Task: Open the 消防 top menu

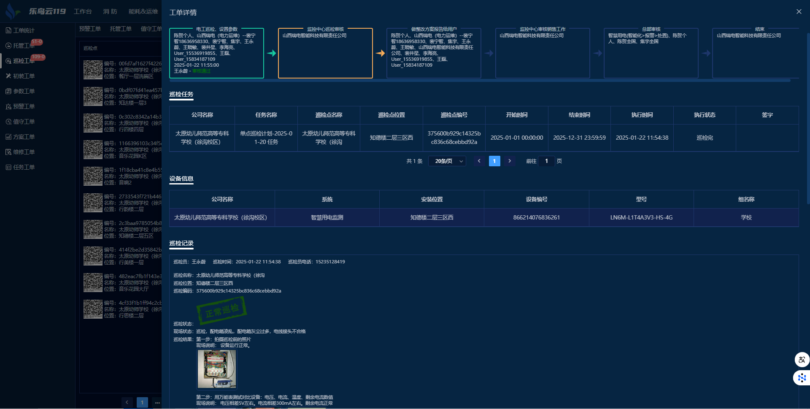Action: tap(110, 11)
